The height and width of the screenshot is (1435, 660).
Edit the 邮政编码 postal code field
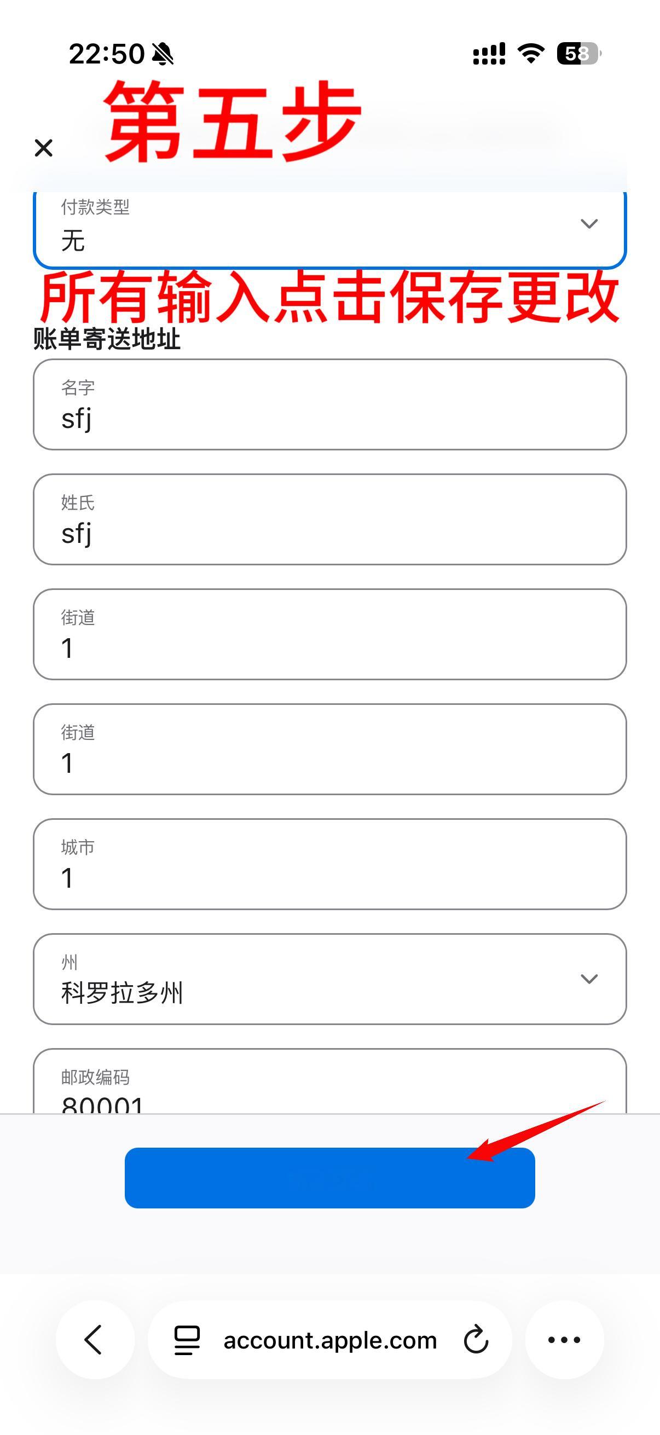coord(329,1081)
